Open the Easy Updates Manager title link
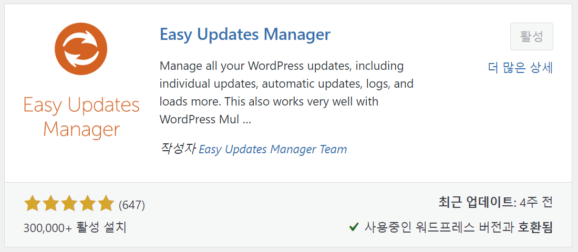Image resolution: width=578 pixels, height=252 pixels. tap(245, 34)
